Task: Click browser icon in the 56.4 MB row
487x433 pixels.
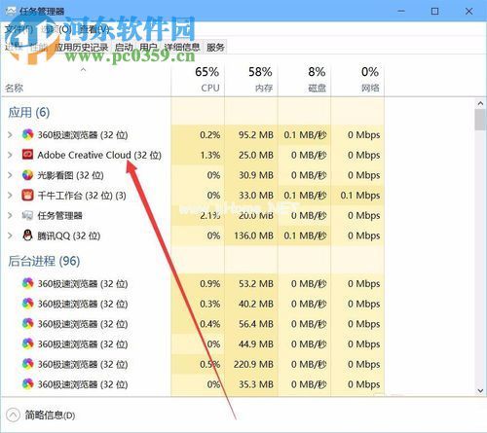Action: pyautogui.click(x=27, y=324)
